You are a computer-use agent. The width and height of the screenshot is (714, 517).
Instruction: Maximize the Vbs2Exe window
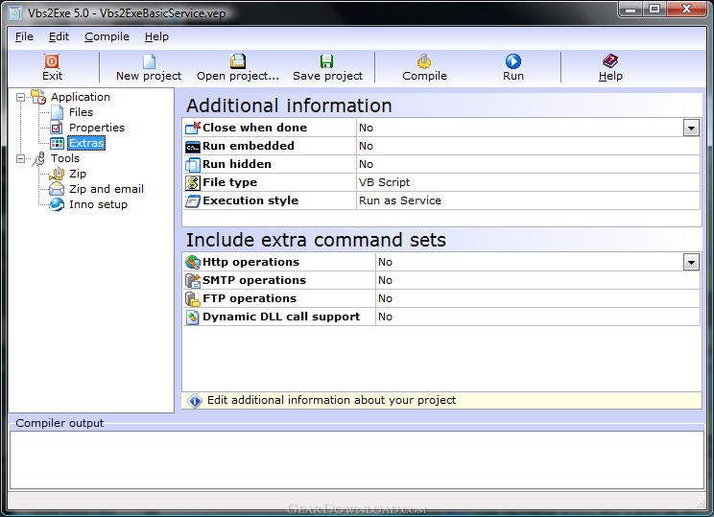tap(654, 9)
